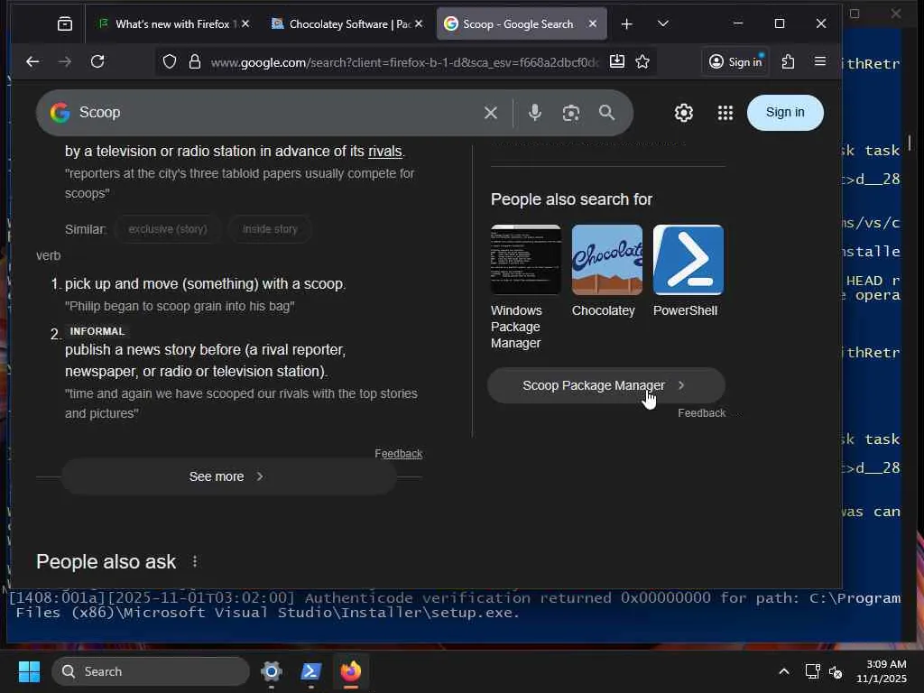Expand definitions with See more
The image size is (924, 693).
pos(229,476)
